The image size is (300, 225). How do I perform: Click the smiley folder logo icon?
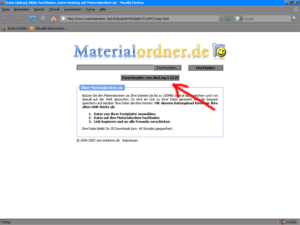tap(219, 51)
